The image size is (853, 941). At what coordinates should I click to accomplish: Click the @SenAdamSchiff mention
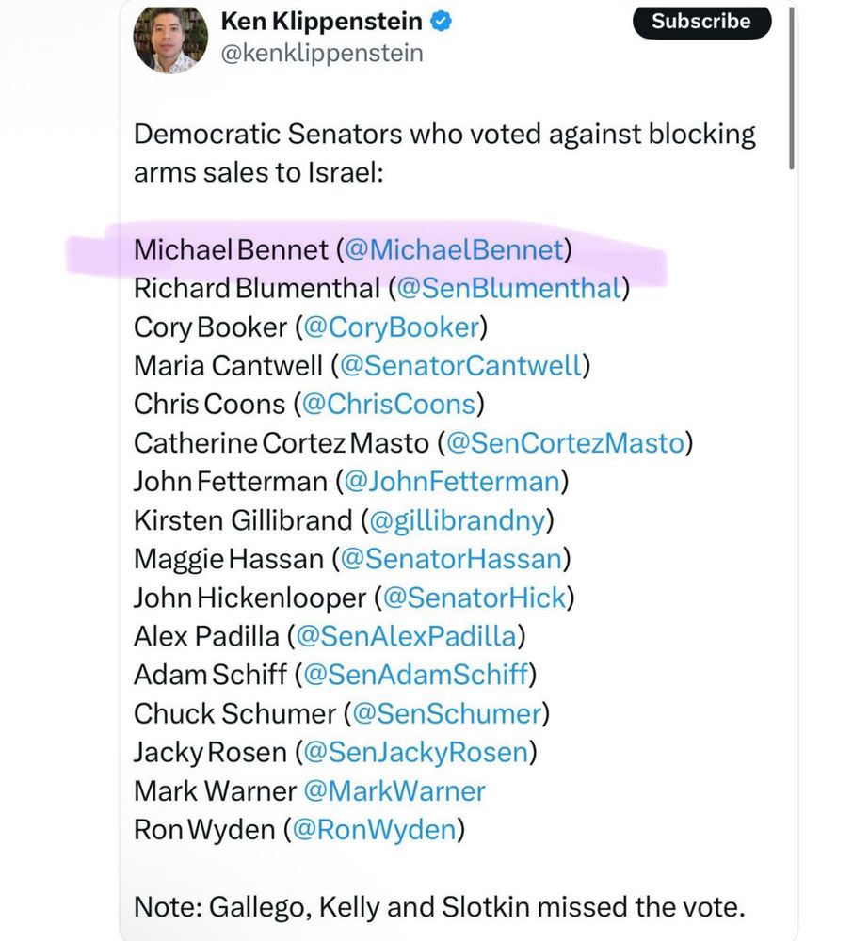(x=414, y=675)
